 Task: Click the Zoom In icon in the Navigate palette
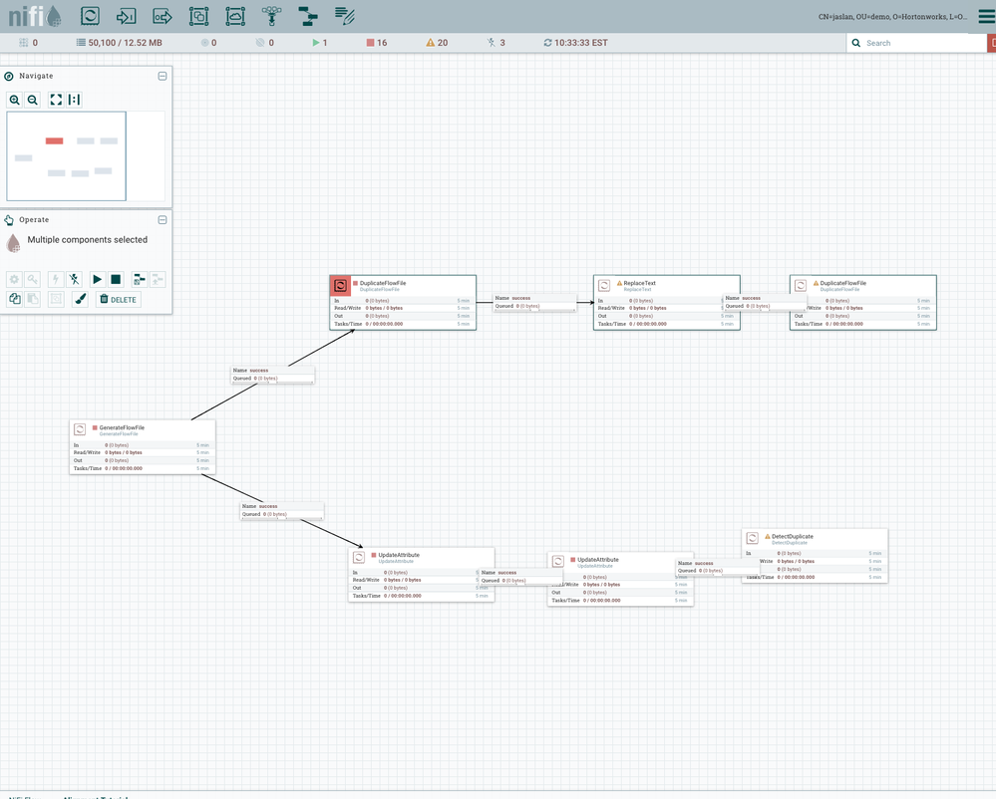(14, 100)
